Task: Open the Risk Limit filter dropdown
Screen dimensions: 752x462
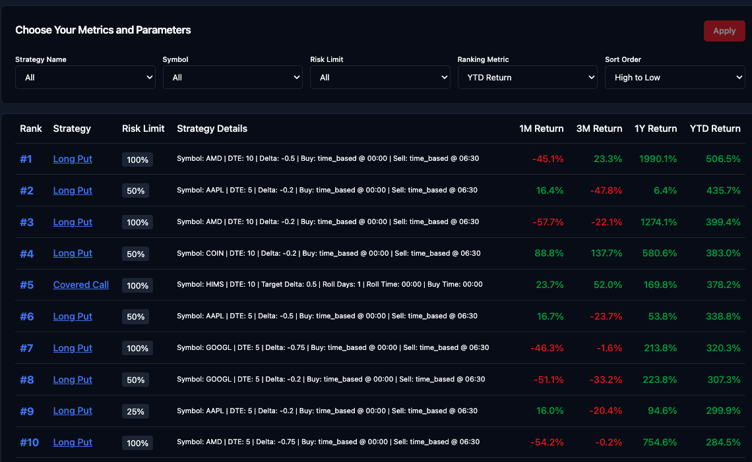Action: (x=380, y=77)
